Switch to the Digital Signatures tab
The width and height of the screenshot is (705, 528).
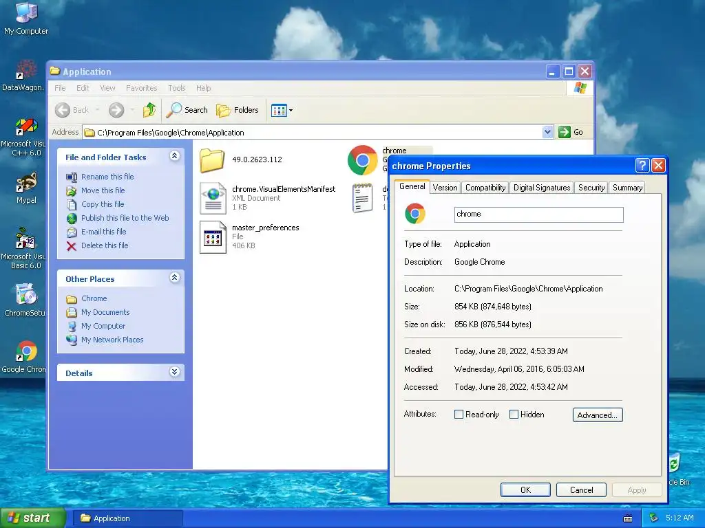pyautogui.click(x=542, y=188)
